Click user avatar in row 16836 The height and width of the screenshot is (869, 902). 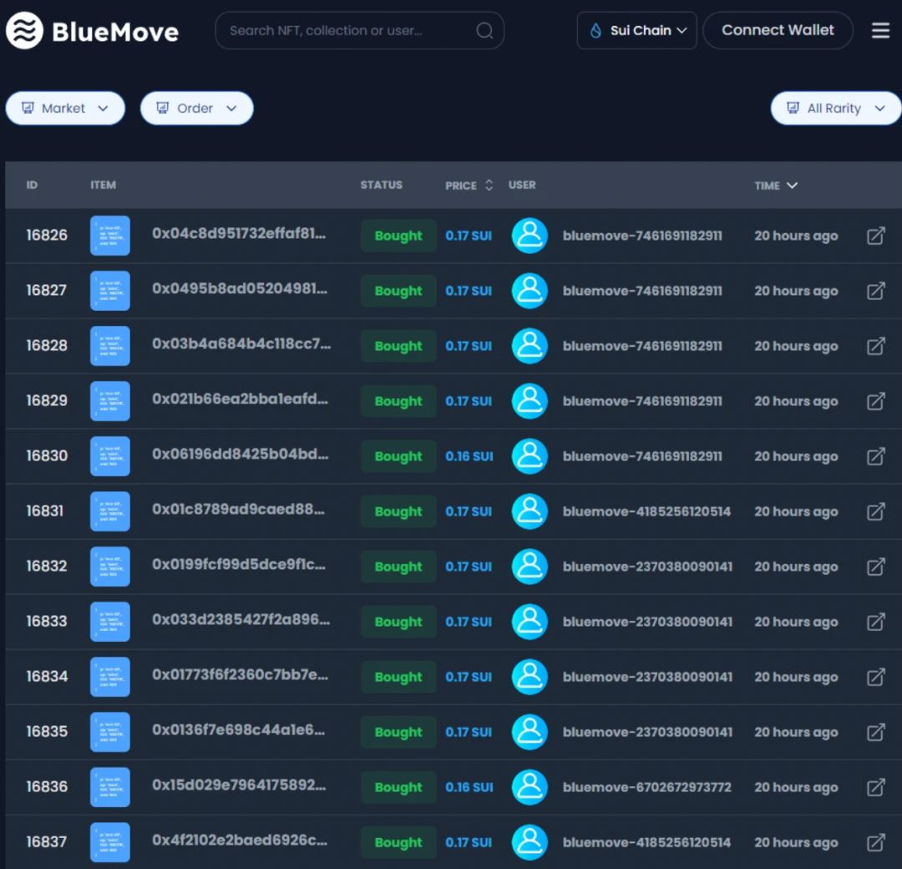[530, 787]
